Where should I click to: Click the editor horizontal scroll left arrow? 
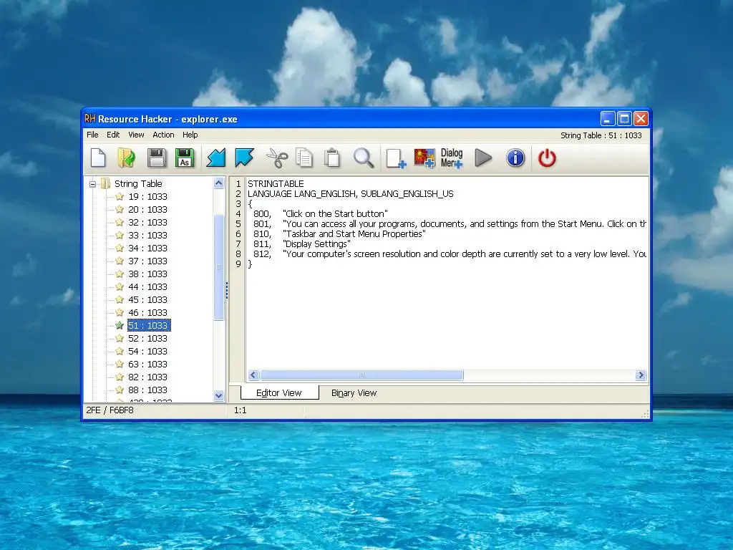(253, 375)
